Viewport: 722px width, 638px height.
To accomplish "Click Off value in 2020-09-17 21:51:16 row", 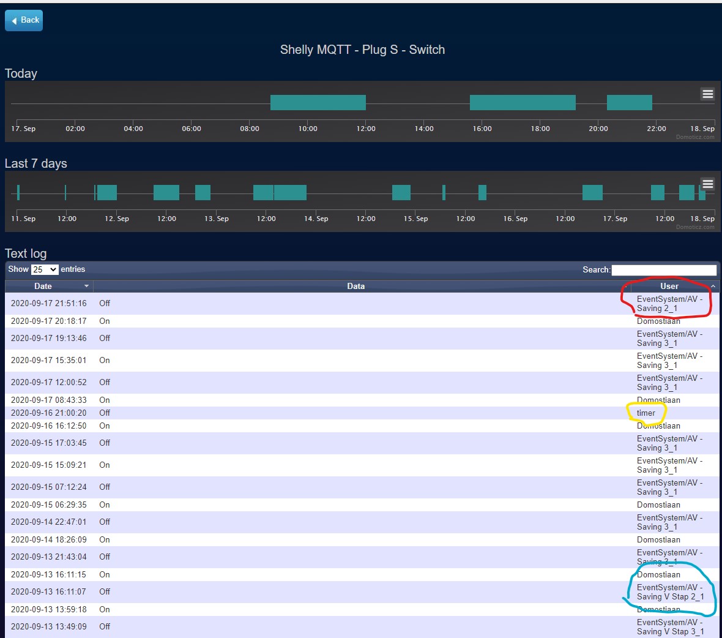I will click(105, 303).
